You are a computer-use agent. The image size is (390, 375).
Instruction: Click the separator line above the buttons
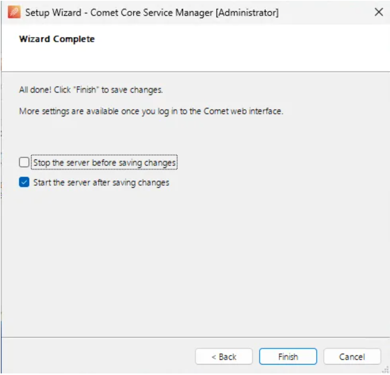tap(194, 337)
